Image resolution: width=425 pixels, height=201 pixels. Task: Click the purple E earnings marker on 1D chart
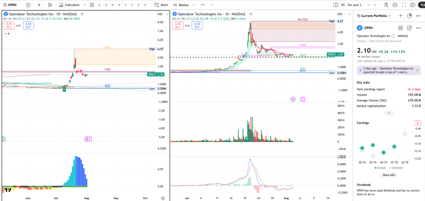pos(90,139)
